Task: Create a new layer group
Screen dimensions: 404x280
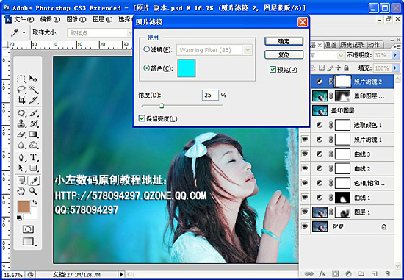Action: pos(361,273)
